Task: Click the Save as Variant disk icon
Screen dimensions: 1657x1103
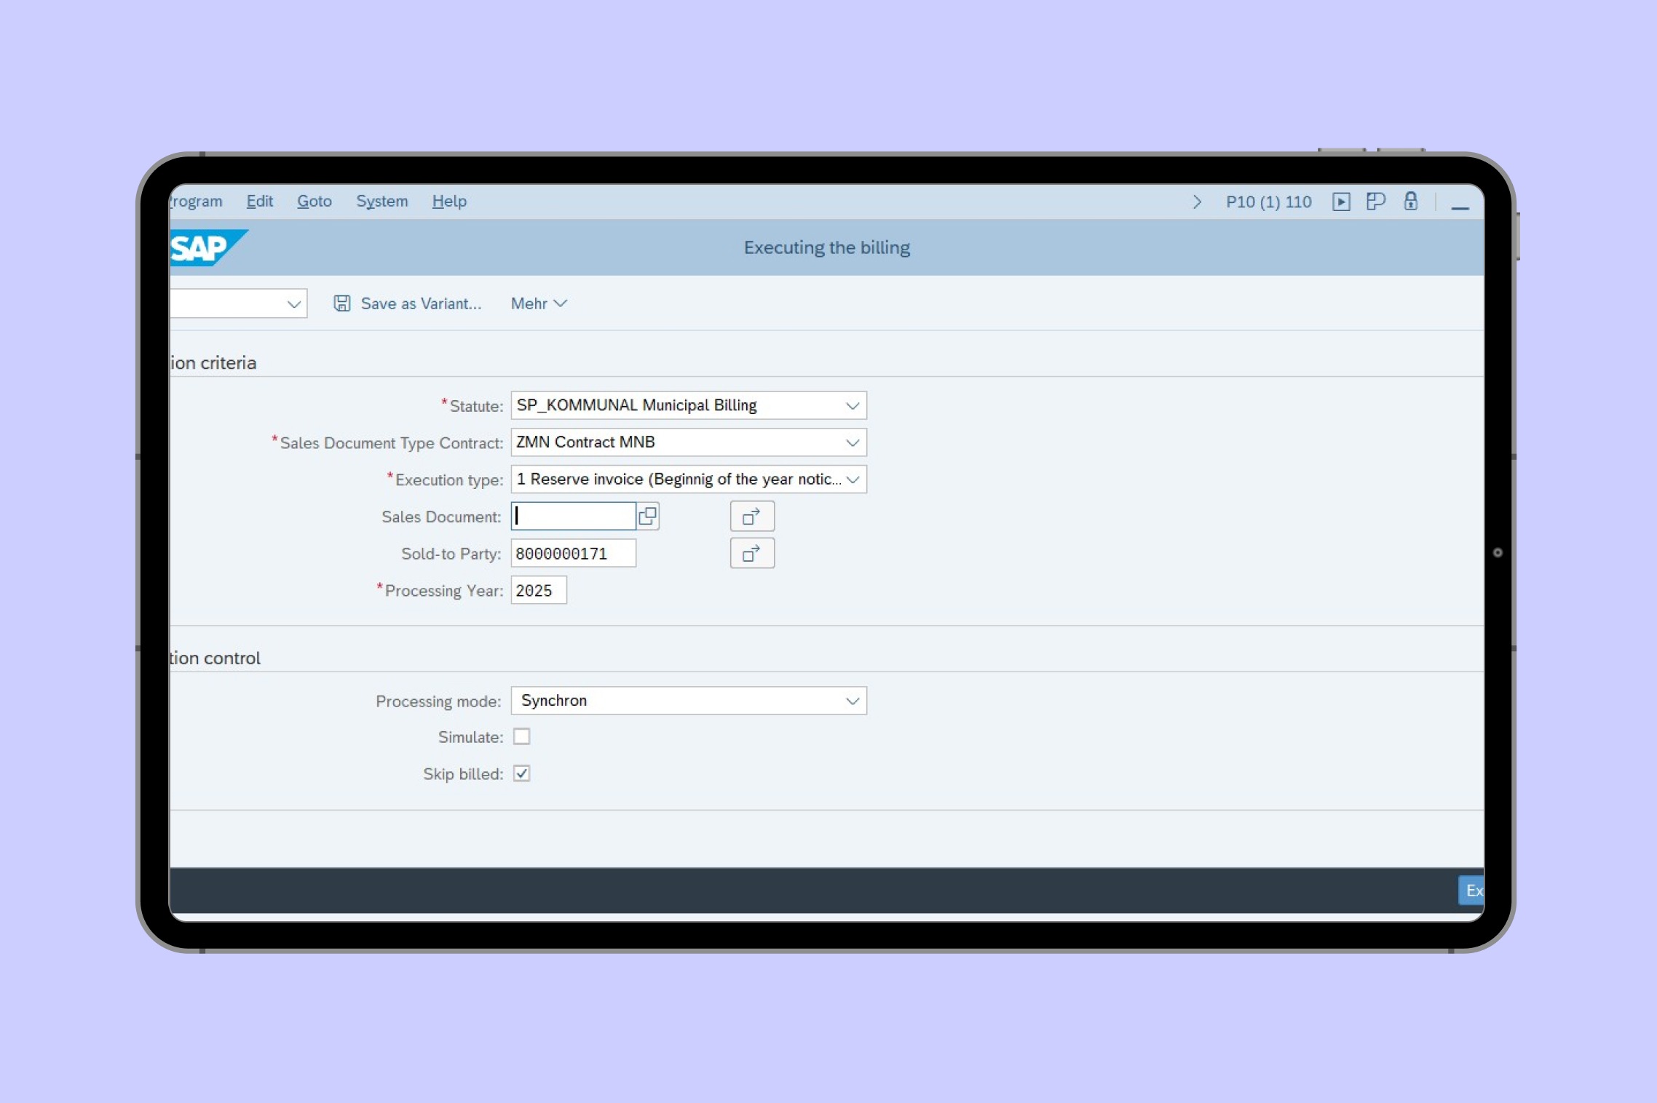Action: [341, 303]
